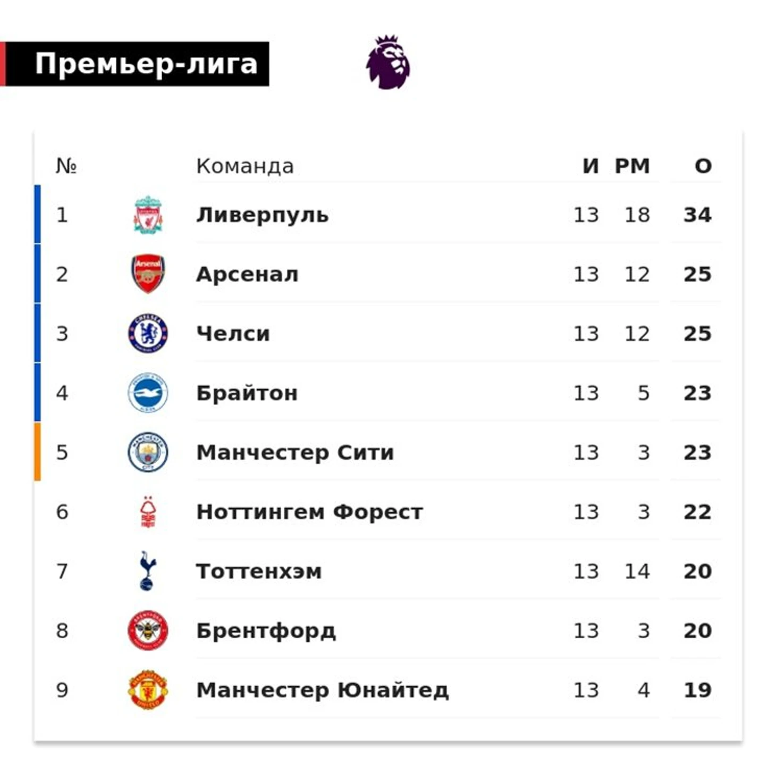Click the Manchester City club crest

148,452
